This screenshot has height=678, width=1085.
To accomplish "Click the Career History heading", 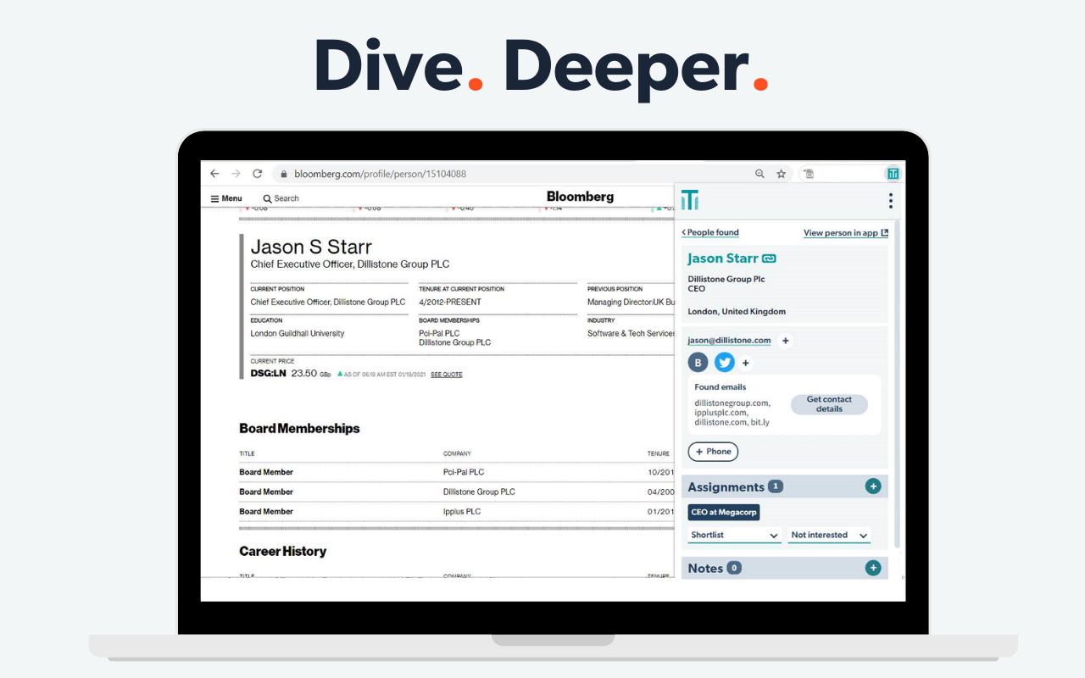I will pos(283,552).
